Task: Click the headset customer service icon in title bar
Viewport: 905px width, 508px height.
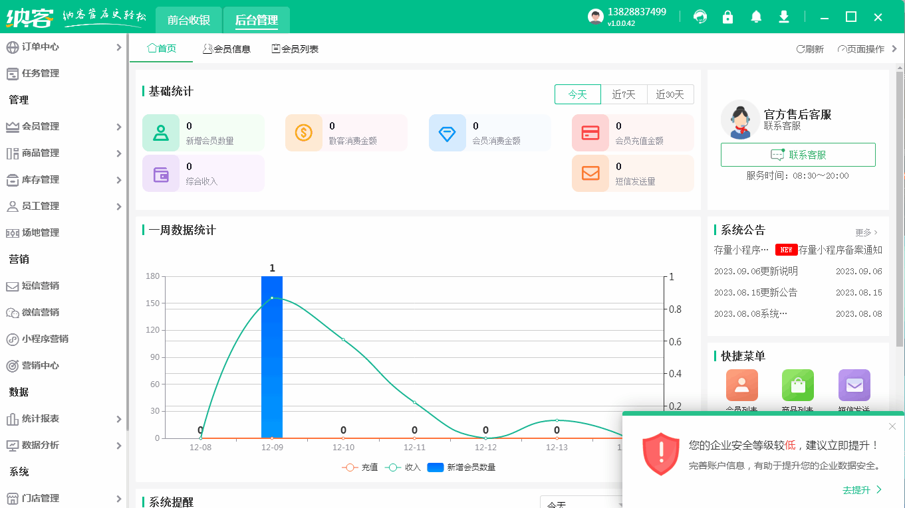Action: pyautogui.click(x=700, y=16)
